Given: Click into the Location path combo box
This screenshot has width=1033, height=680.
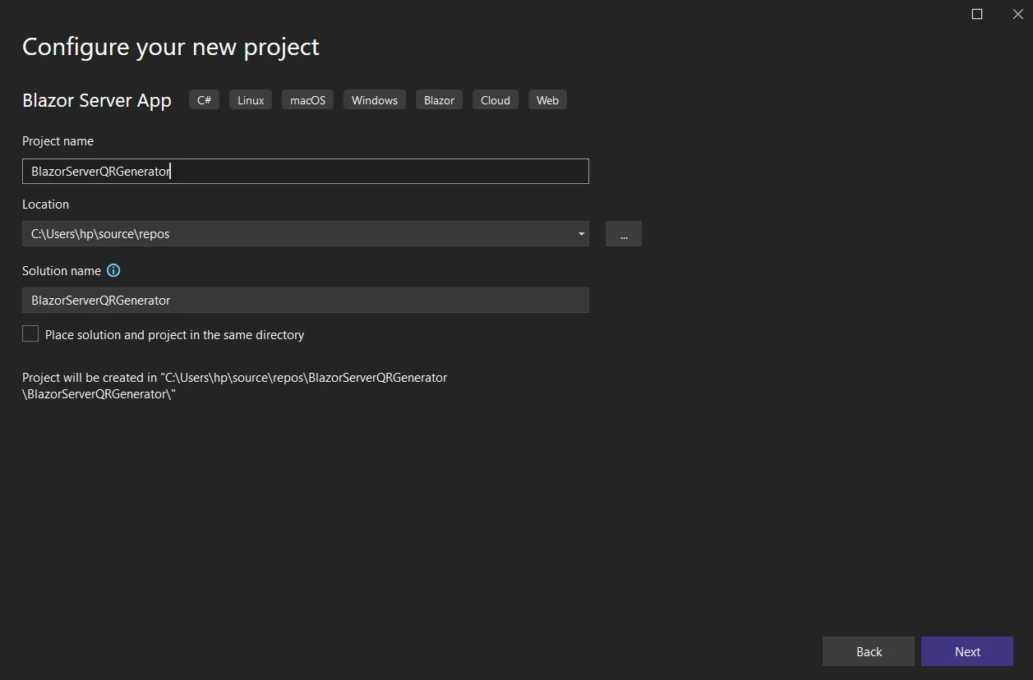Looking at the screenshot, I should tap(296, 234).
